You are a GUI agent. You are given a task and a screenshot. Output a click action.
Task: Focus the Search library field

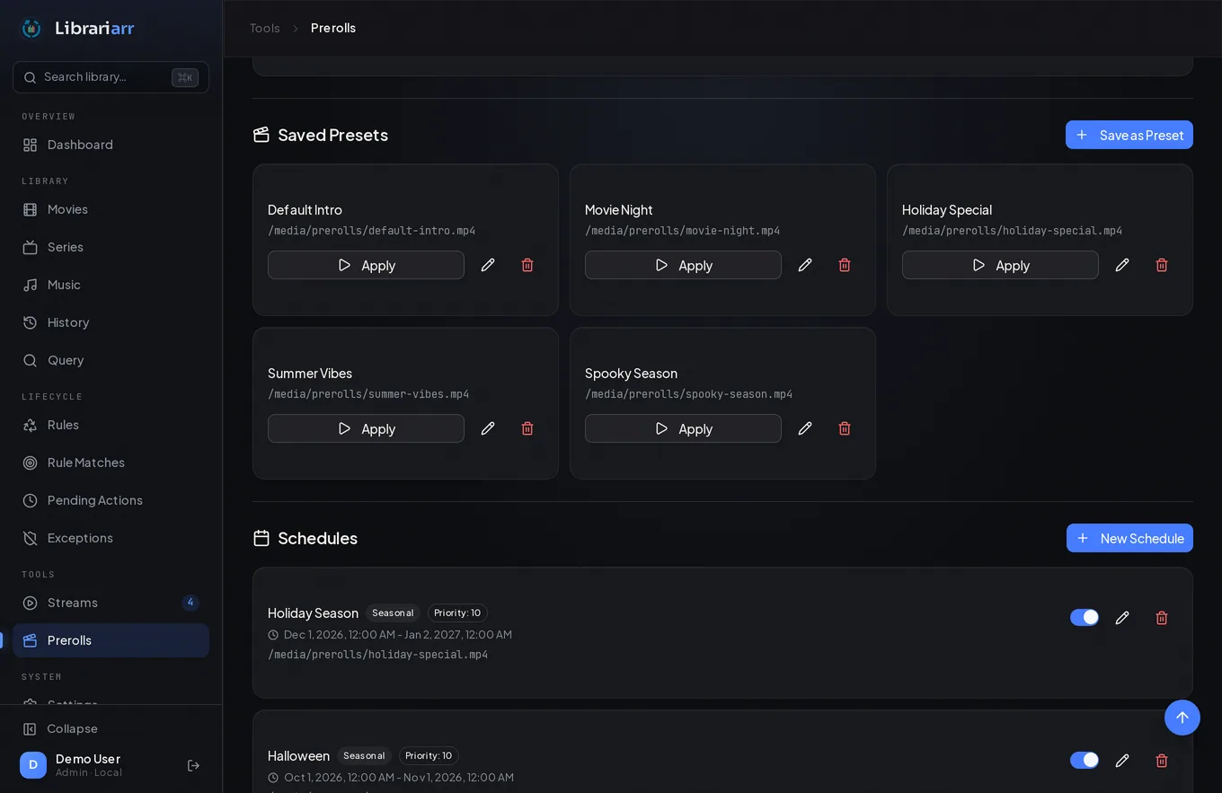[x=111, y=77]
